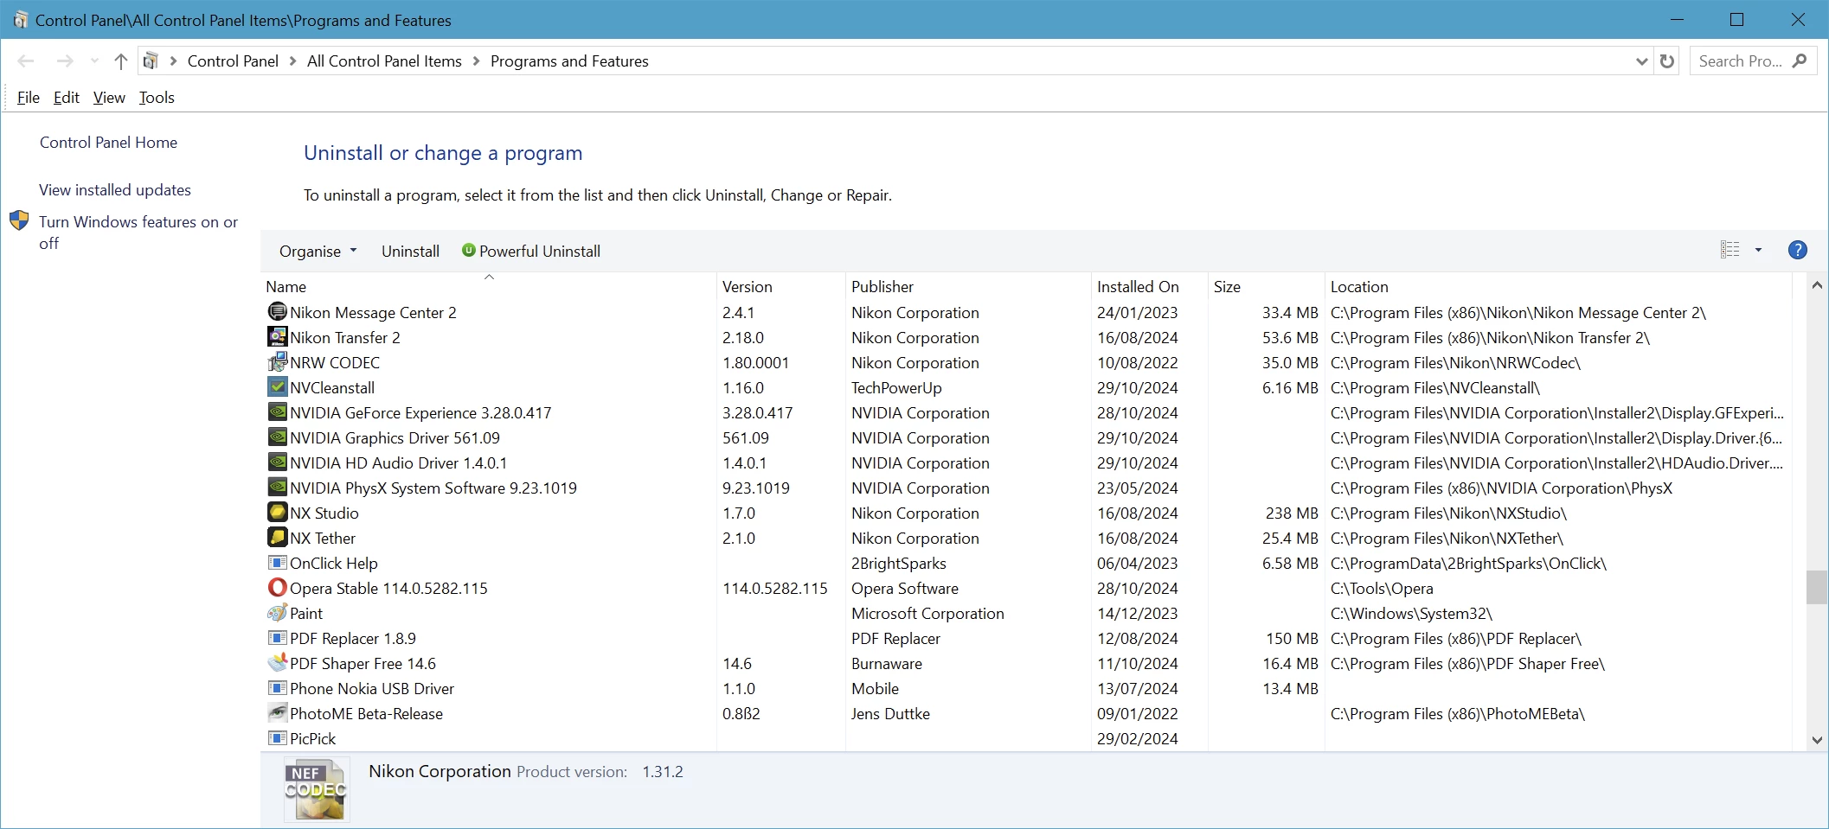Sort by the Version column header
Viewport: 1829px width, 829px height.
click(780, 286)
